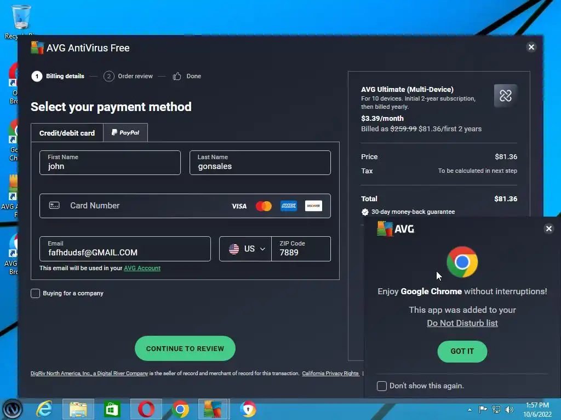Click the AVG Ultimate product icon
The image size is (561, 420).
(506, 96)
